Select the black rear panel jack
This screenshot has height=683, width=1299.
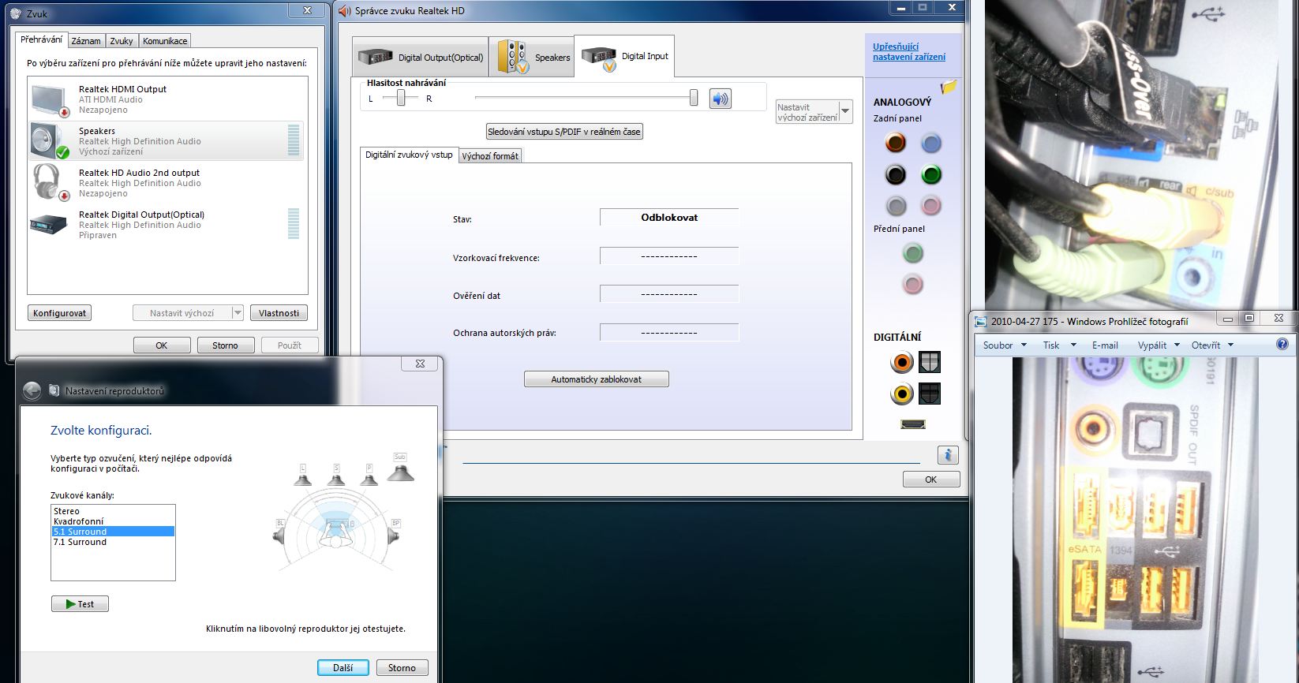[x=895, y=174]
